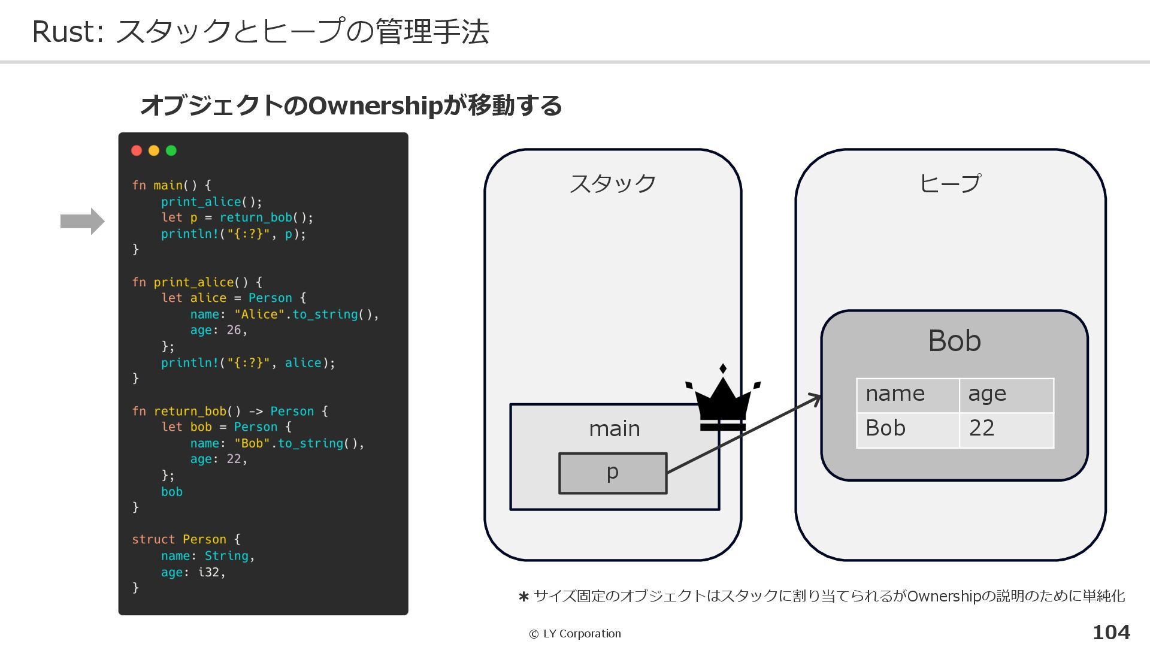Screen dimensions: 1150x647
Task: Click the slide page number 104
Action: pos(1111,632)
